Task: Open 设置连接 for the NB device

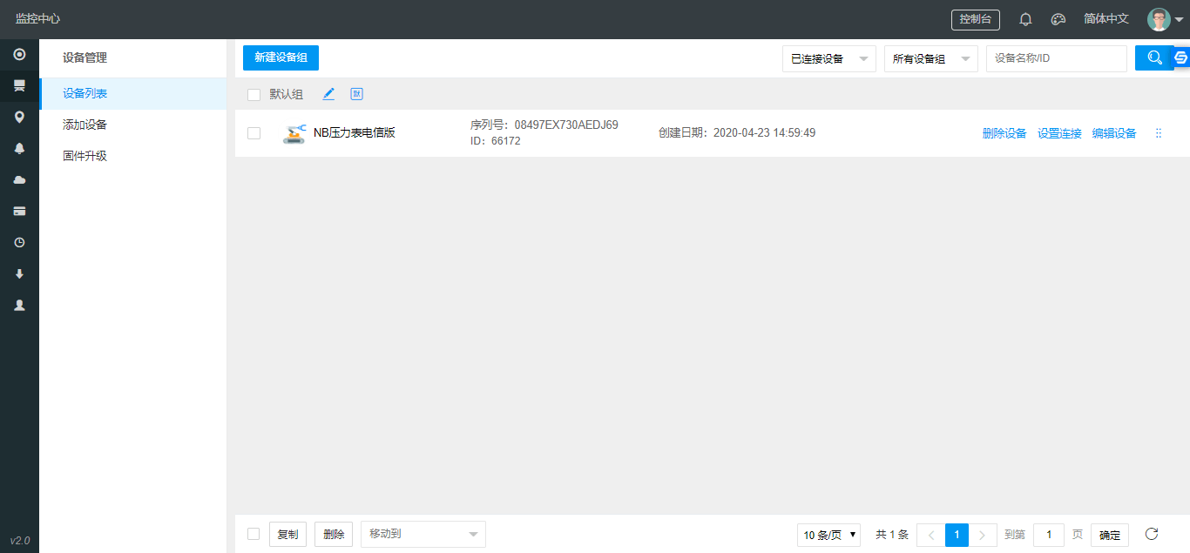Action: [1059, 132]
